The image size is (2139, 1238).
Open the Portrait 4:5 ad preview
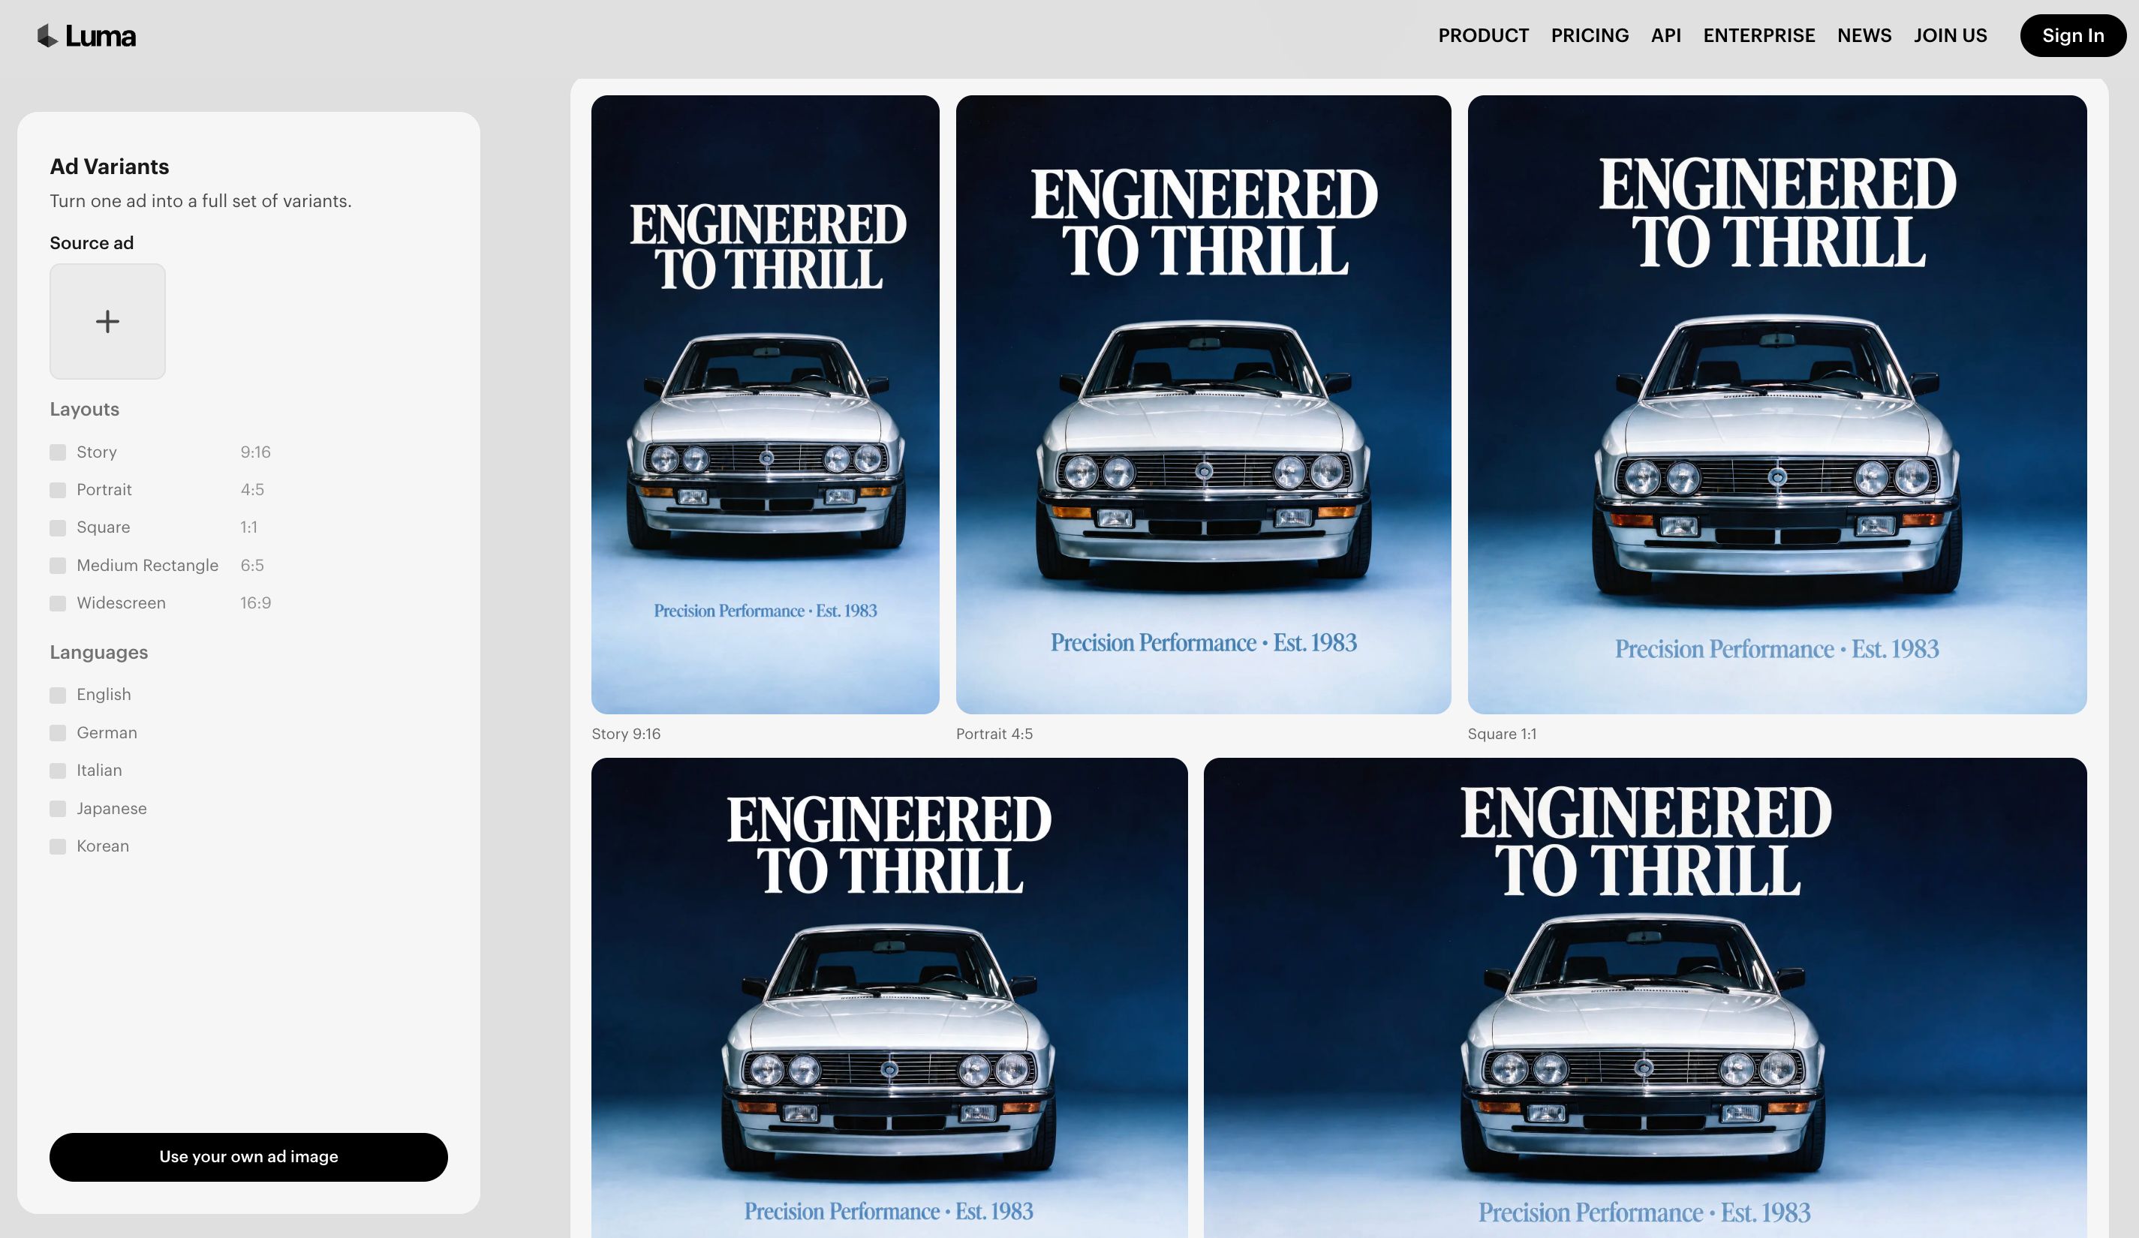(1204, 404)
